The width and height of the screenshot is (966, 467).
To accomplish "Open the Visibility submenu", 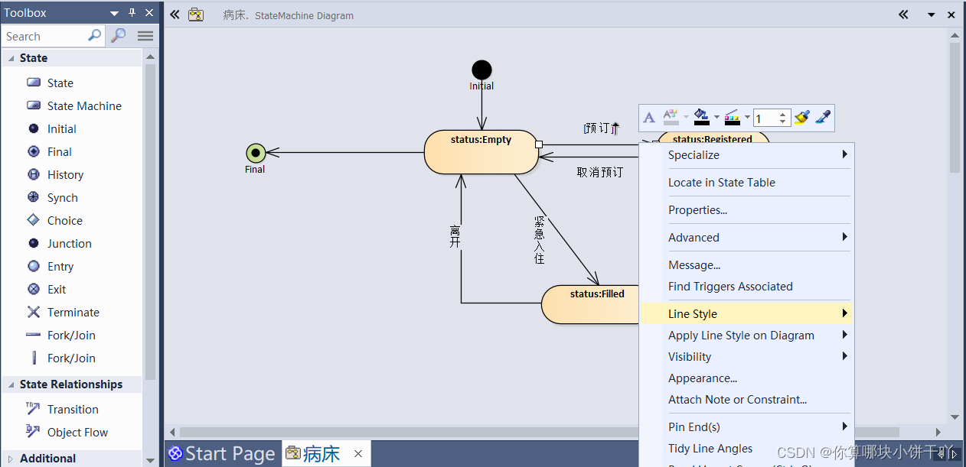I will (747, 356).
